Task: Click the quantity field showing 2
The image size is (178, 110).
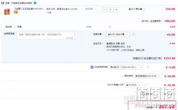Action: 110,10
